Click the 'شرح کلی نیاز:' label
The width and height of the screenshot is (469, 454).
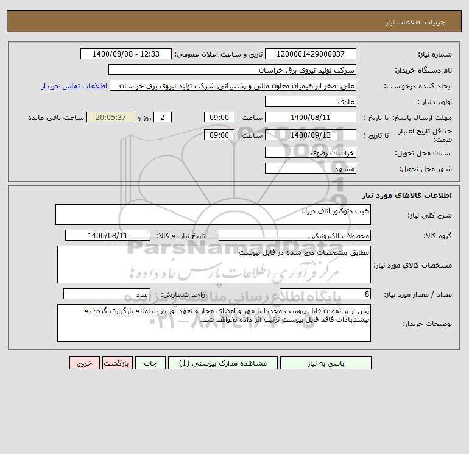pos(430,215)
